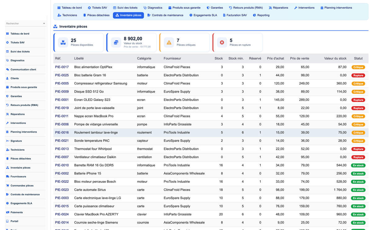Open reference link PIE-0023
Image resolution: width=372 pixels, height=230 pixels.
click(x=62, y=190)
